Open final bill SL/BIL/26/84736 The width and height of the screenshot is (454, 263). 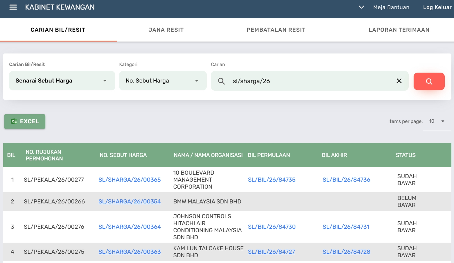[x=346, y=180]
